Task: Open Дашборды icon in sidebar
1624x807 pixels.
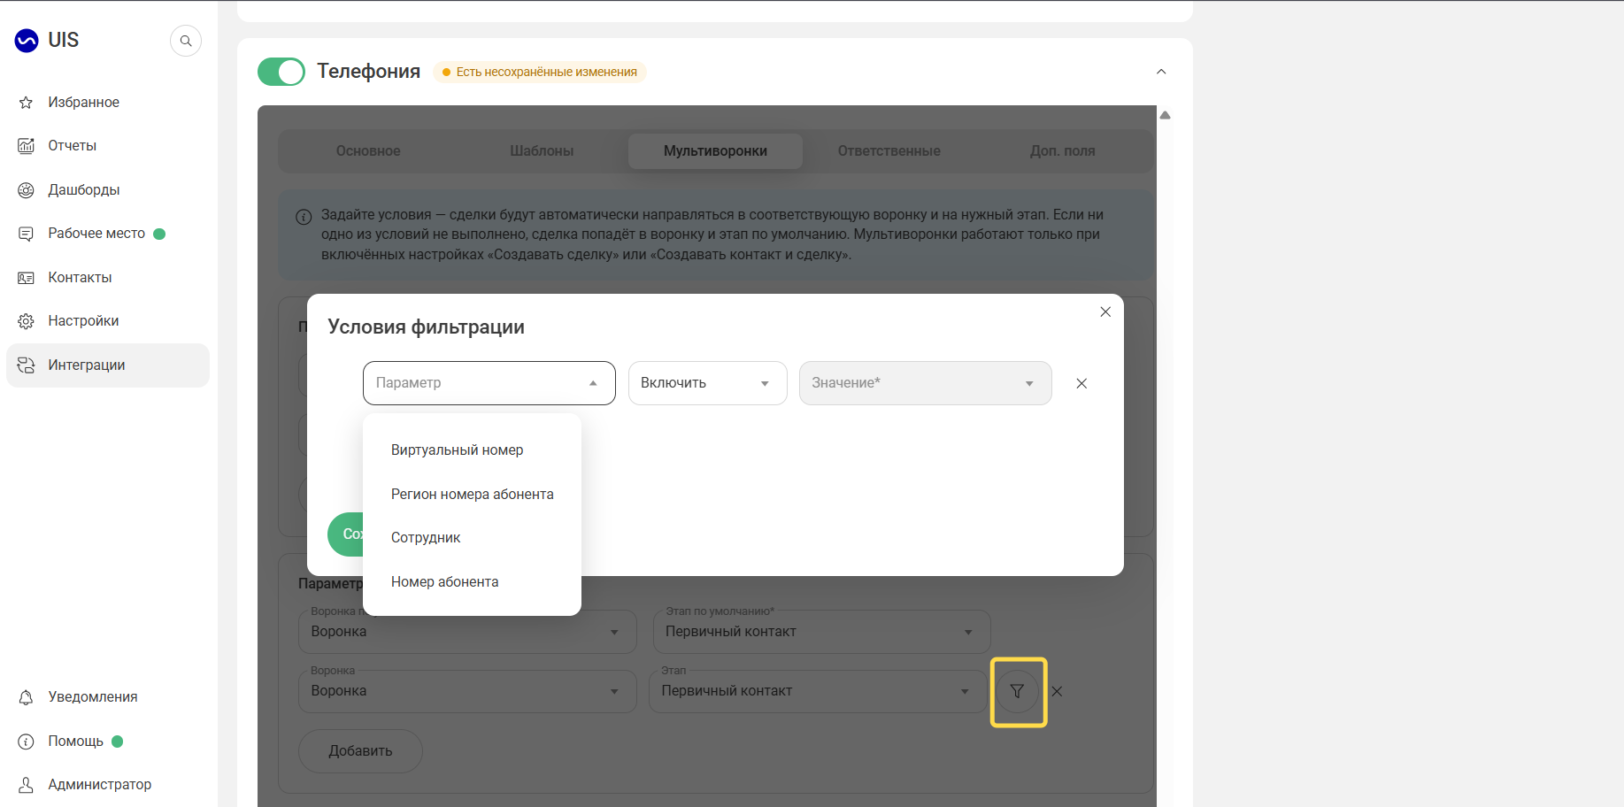Action: coord(27,190)
